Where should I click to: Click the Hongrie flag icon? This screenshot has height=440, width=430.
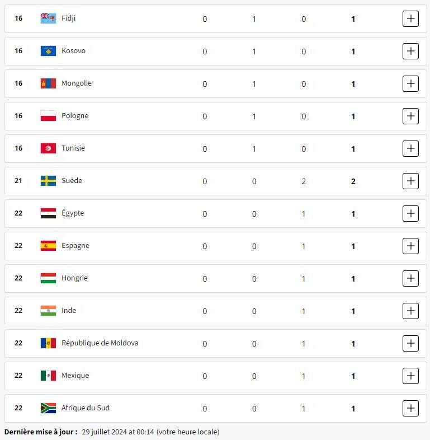[48, 278]
